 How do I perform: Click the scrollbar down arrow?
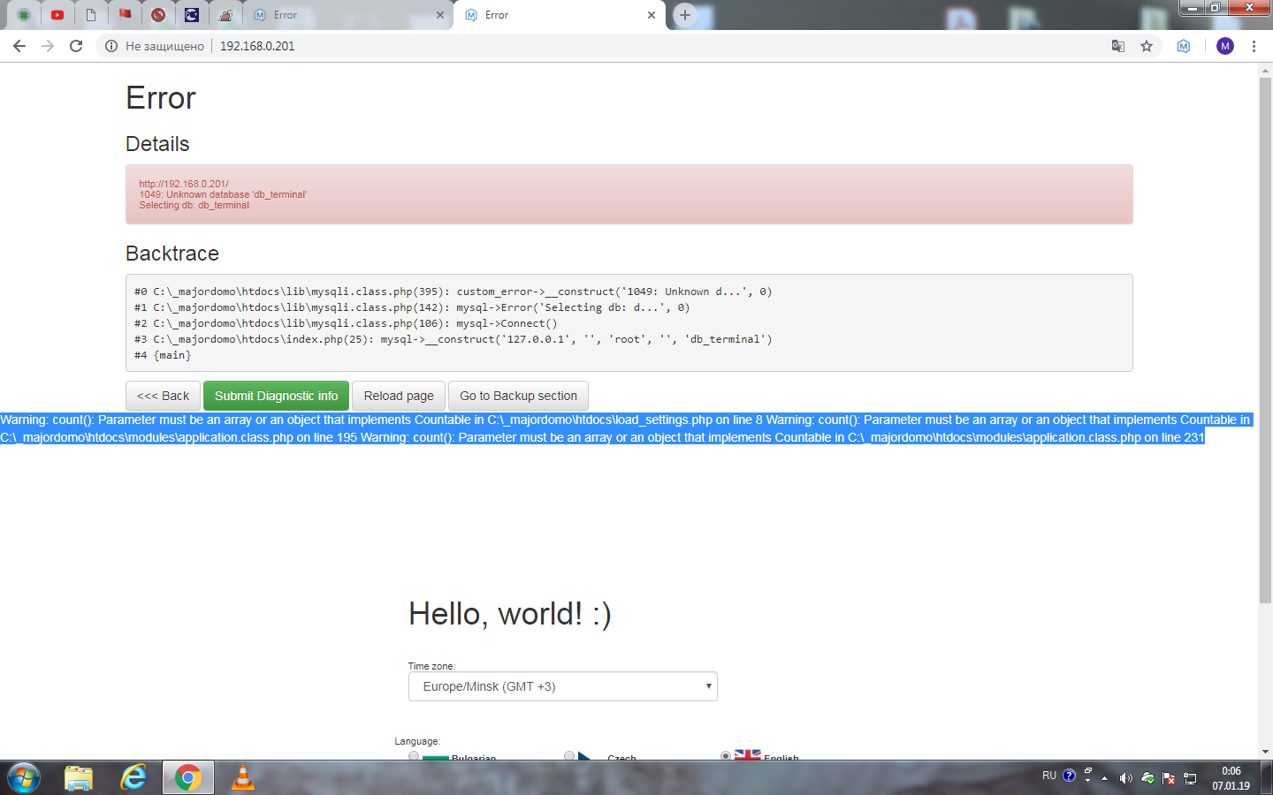(x=1265, y=752)
